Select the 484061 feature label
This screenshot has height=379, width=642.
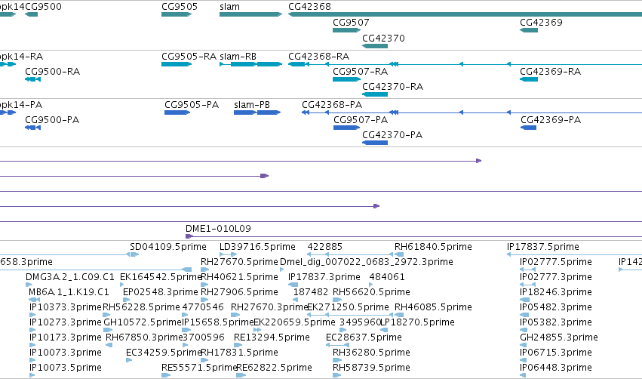point(387,276)
